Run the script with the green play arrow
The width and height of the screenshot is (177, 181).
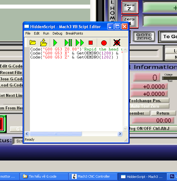tap(55, 42)
